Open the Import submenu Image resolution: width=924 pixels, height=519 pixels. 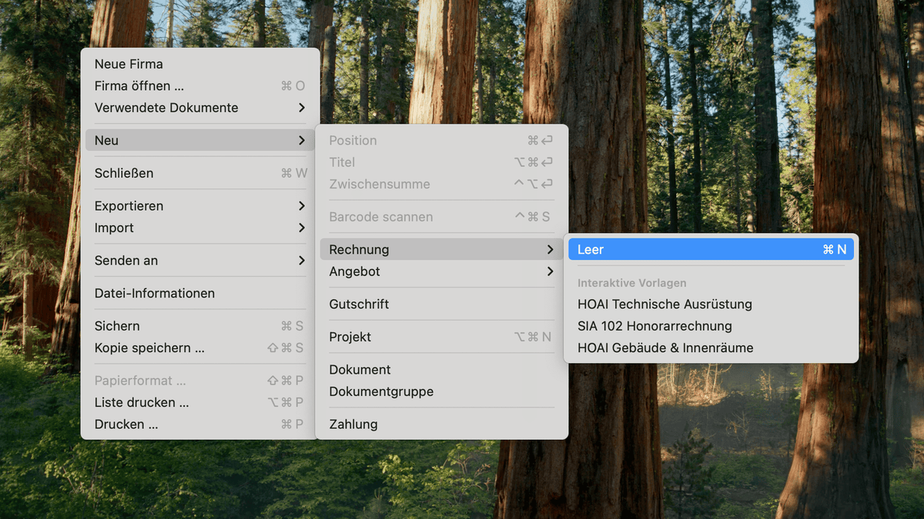(x=200, y=228)
